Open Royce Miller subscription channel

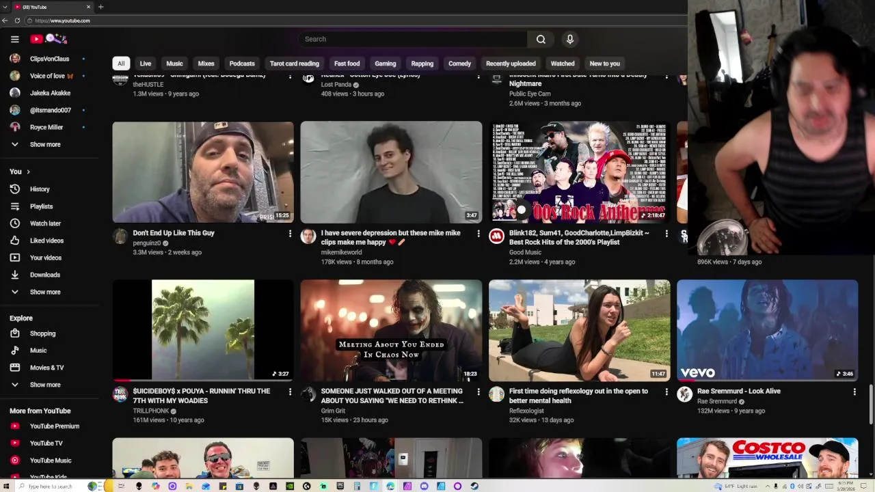48,127
